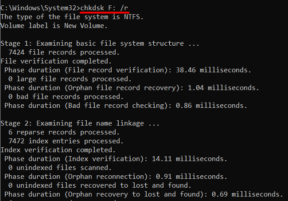The width and height of the screenshot is (288, 201).
Task: Click the C:\Windows\System32 prompt path
Action: (x=39, y=8)
